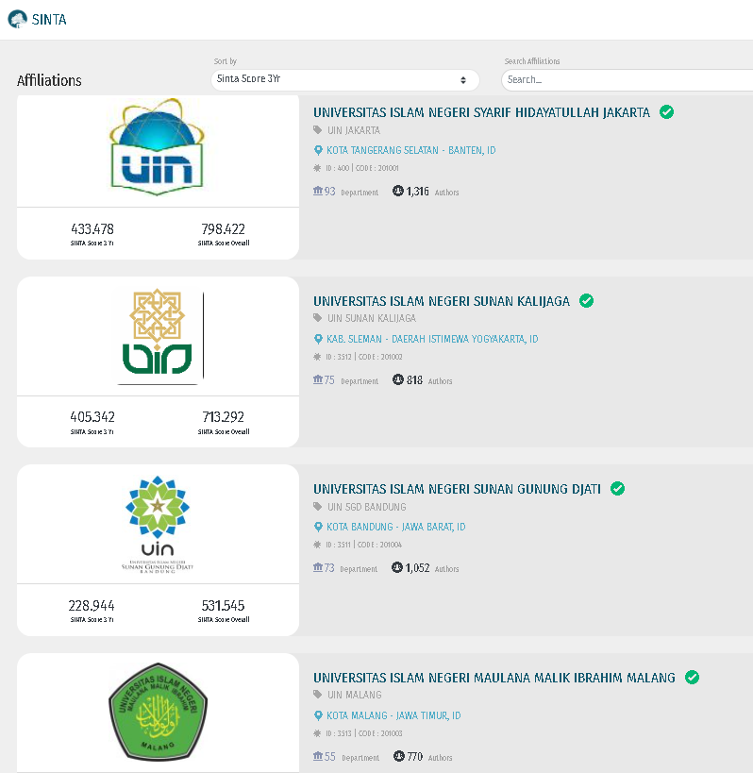Click the department building icon showing 93
Viewport: 753px width, 773px height.
[x=318, y=192]
